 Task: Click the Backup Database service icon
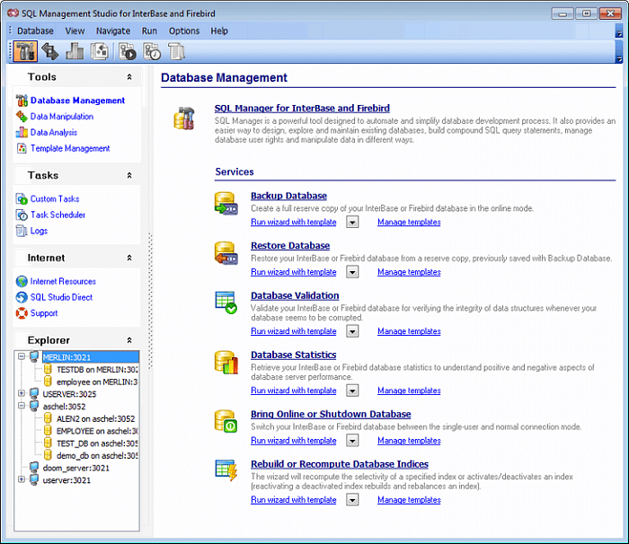pyautogui.click(x=226, y=203)
